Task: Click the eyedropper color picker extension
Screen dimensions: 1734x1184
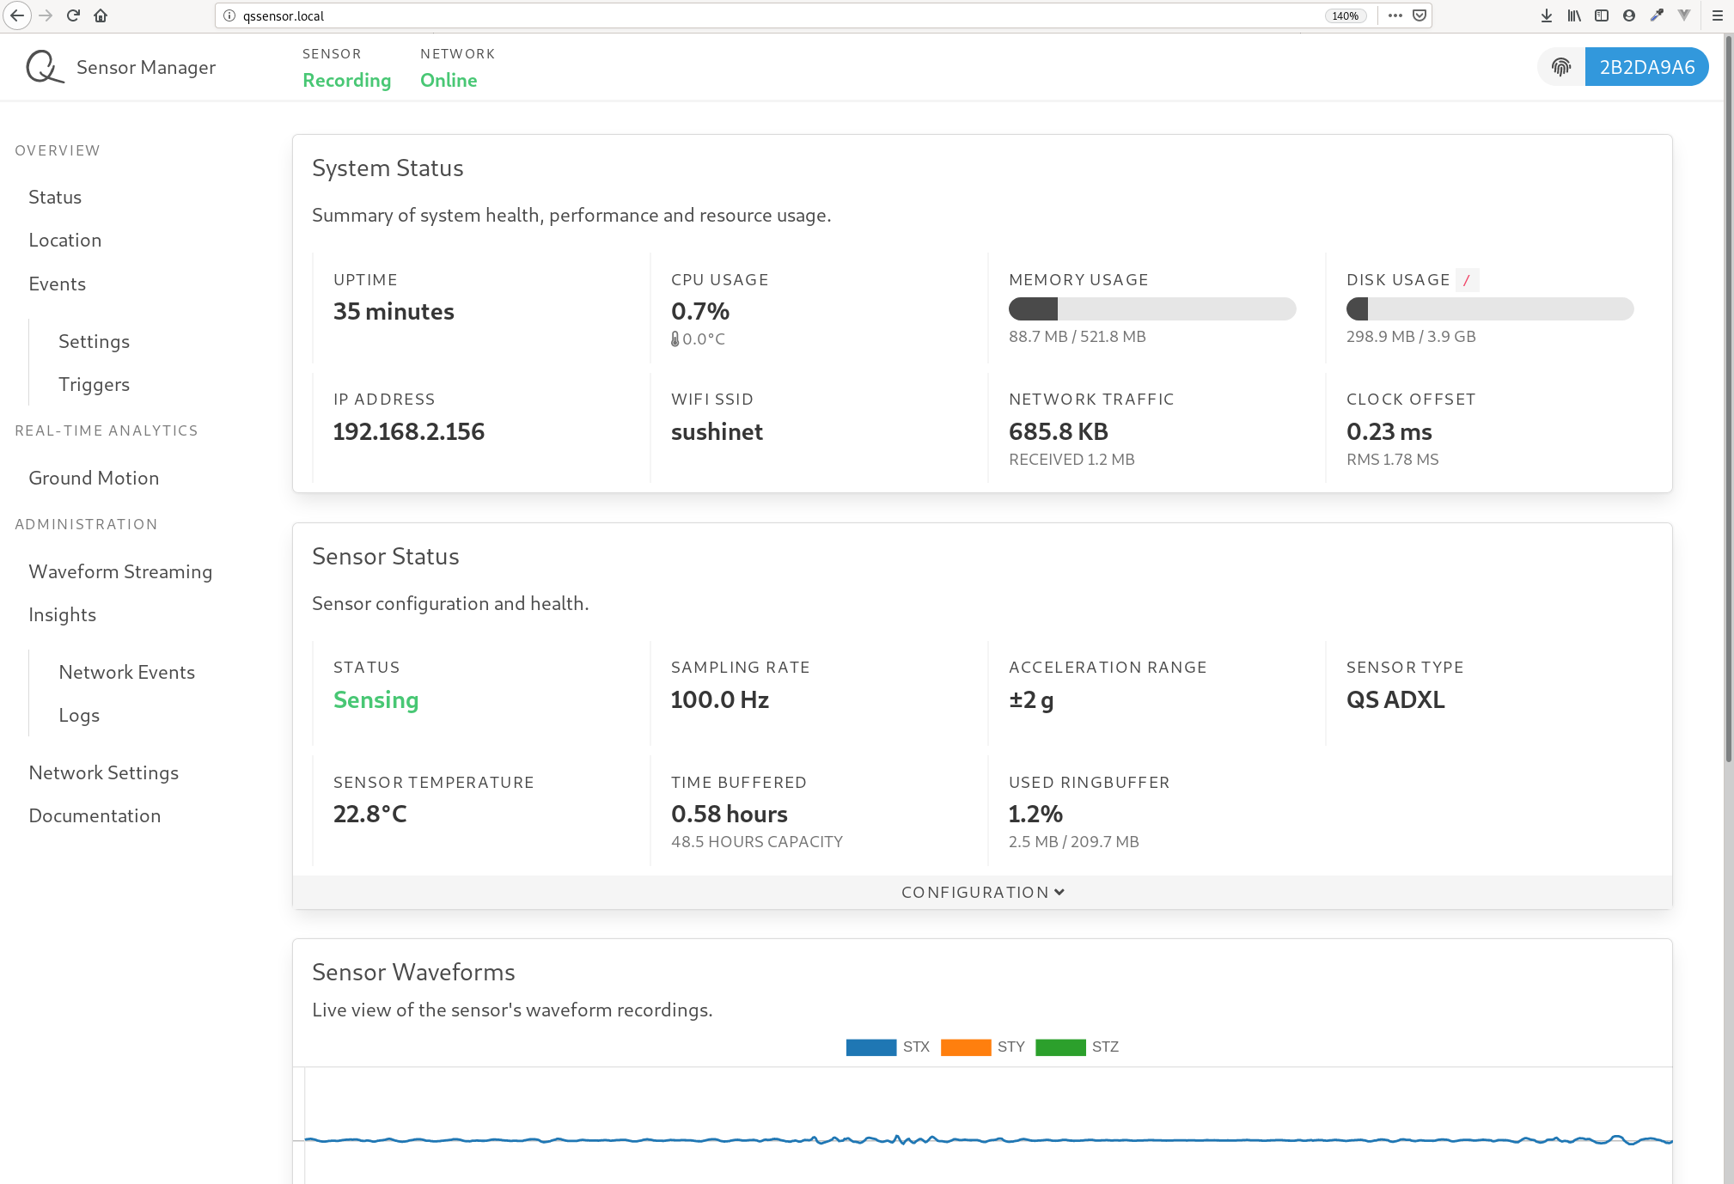Action: (x=1657, y=15)
